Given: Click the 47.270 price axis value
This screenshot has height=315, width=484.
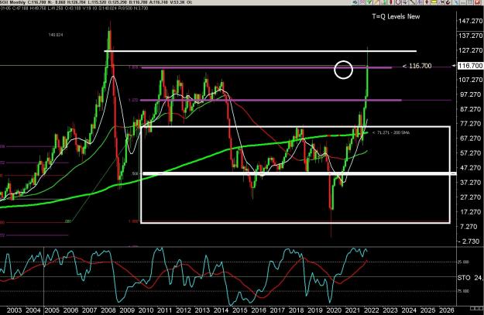Looking at the screenshot, I should 470,168.
